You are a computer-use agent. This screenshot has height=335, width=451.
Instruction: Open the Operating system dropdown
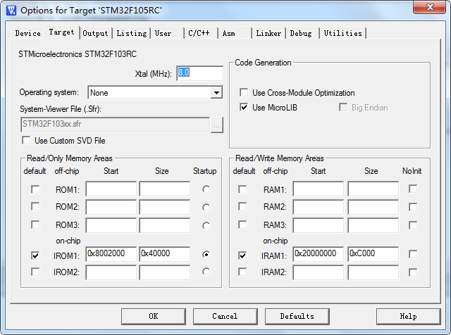point(216,93)
